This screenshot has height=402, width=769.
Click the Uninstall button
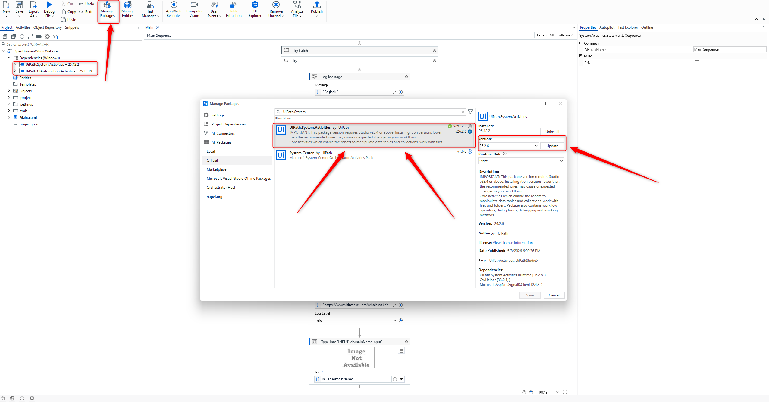[552, 132]
